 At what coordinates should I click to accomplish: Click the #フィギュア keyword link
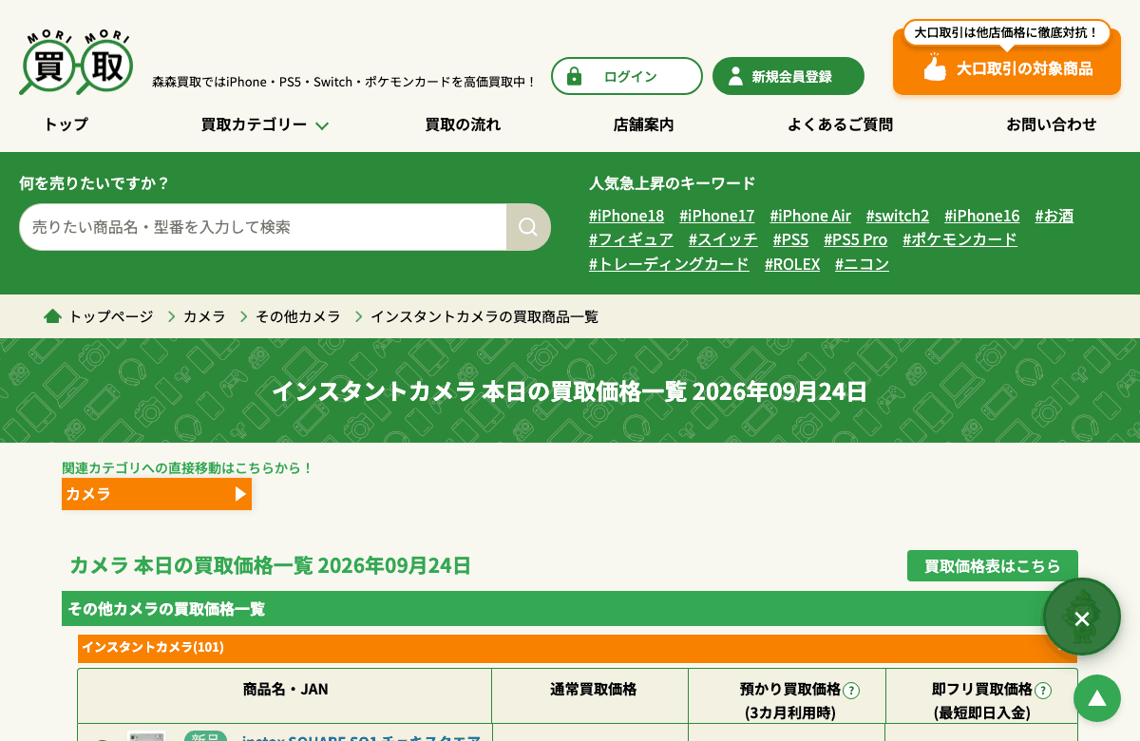(x=631, y=239)
